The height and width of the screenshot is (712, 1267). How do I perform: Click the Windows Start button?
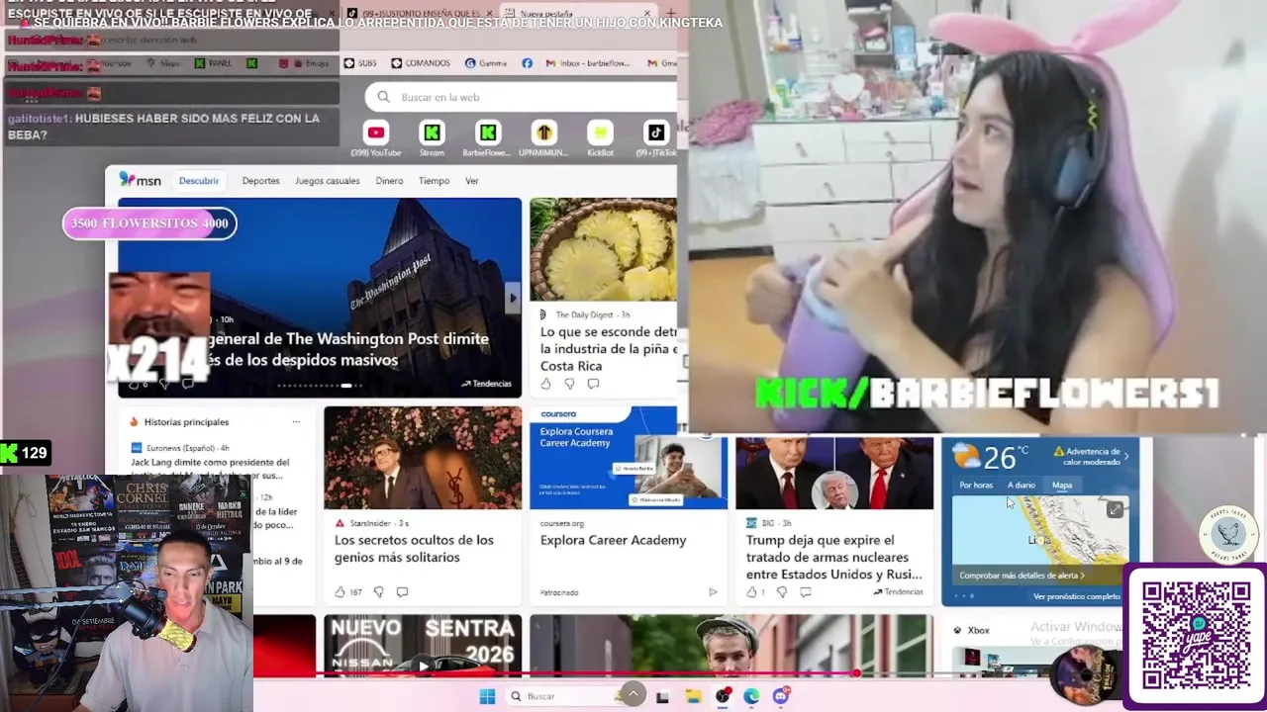click(x=487, y=696)
